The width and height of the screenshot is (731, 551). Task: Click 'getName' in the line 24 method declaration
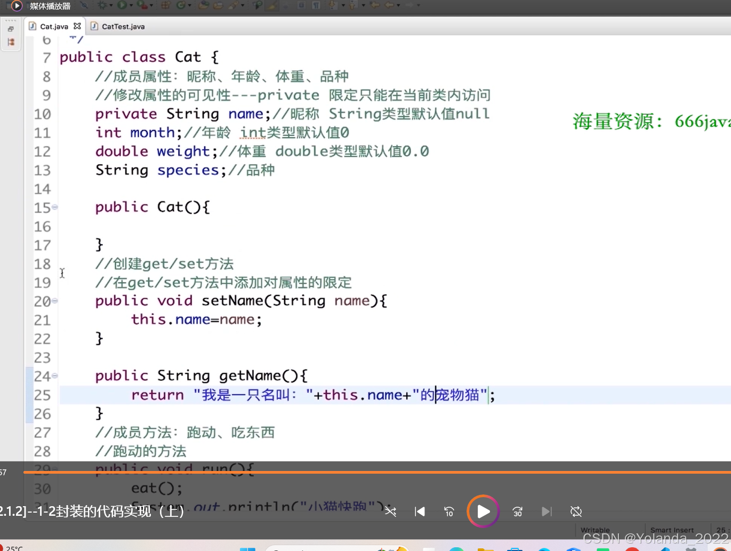click(250, 376)
